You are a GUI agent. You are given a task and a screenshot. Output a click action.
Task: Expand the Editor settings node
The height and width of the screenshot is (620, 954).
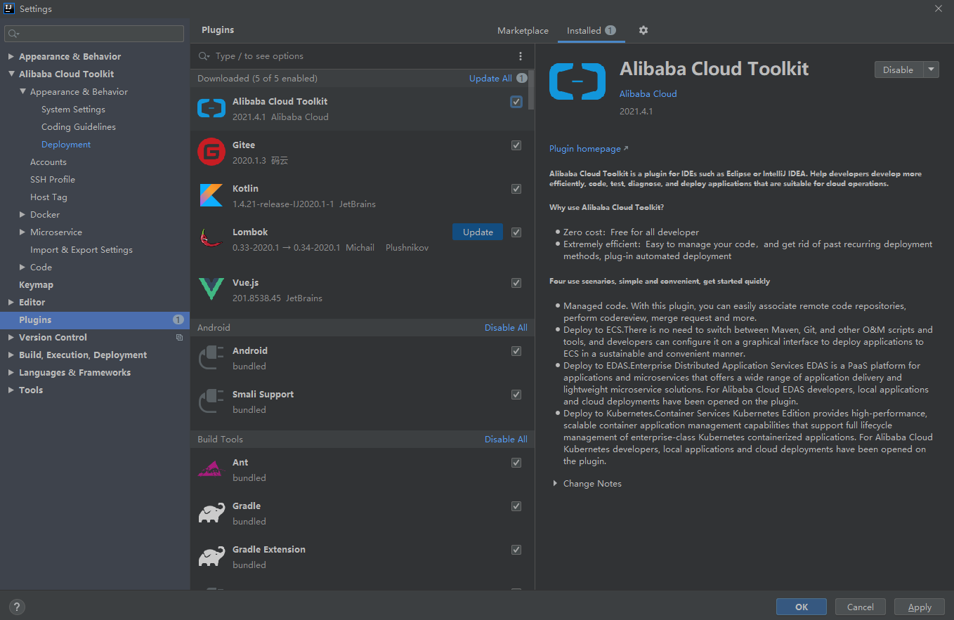(x=11, y=303)
